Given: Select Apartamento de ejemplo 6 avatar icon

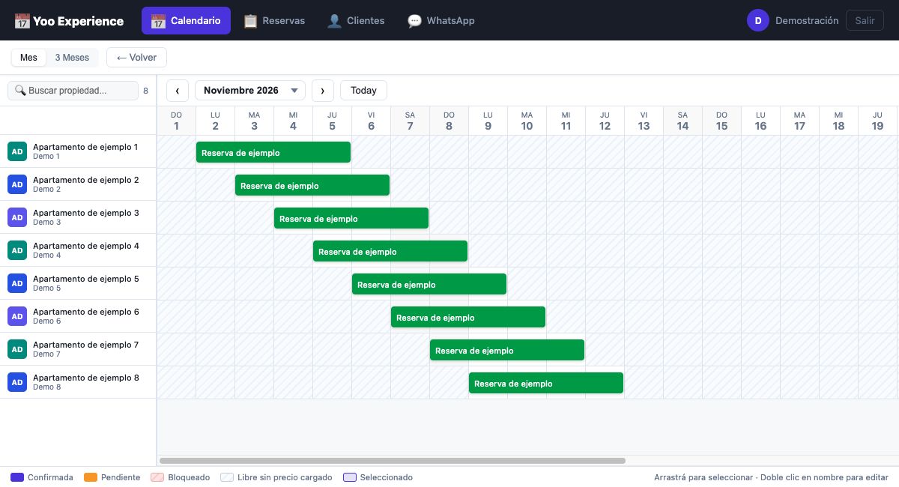Looking at the screenshot, I should [17, 316].
